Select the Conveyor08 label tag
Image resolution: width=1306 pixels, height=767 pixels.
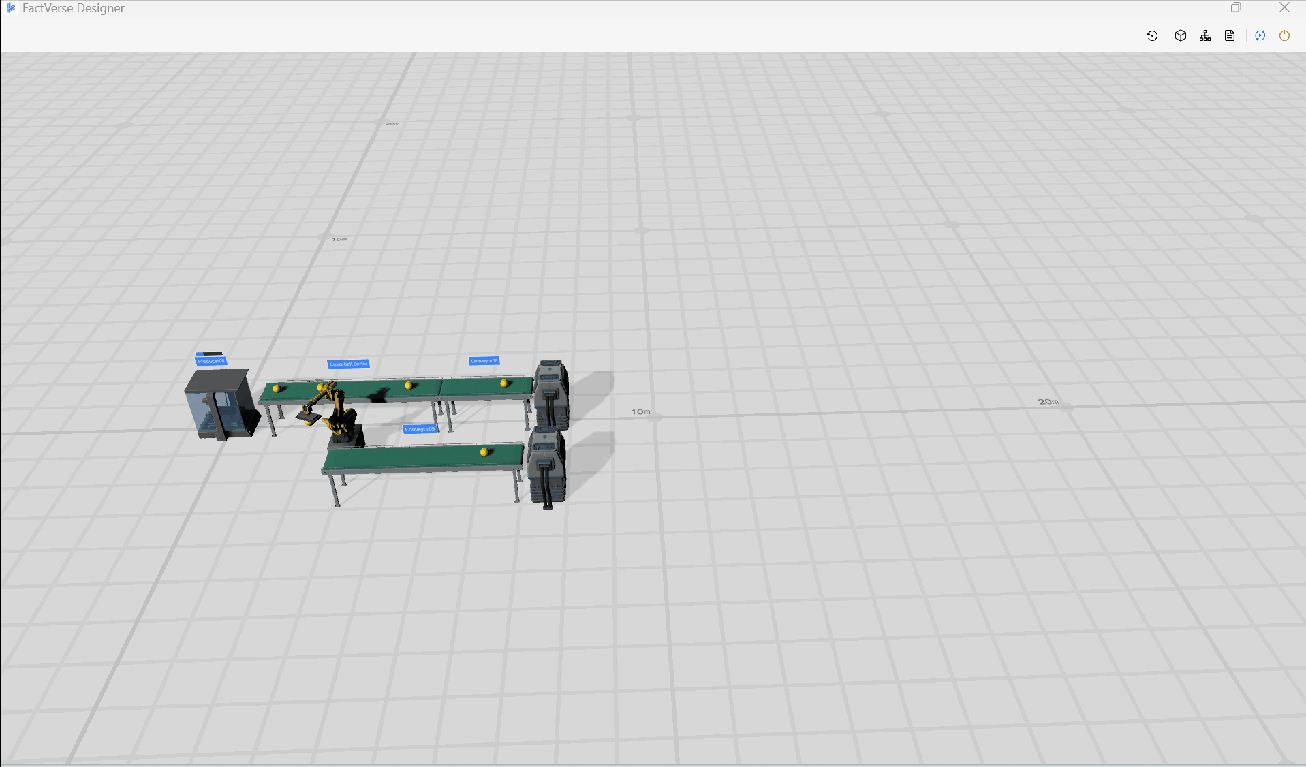click(x=484, y=361)
